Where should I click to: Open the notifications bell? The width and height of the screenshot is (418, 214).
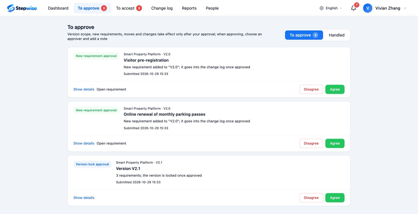[353, 8]
